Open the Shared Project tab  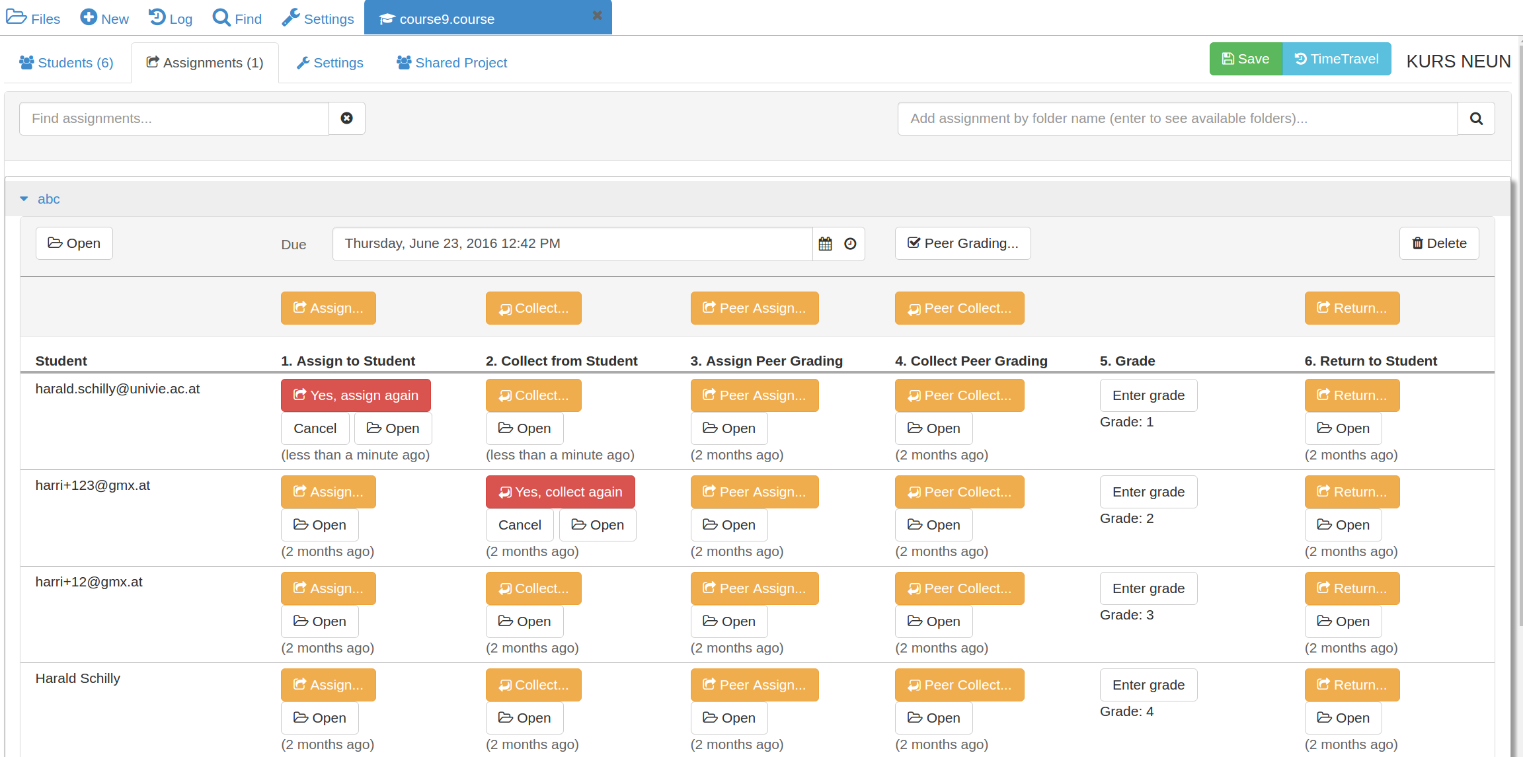tap(451, 63)
